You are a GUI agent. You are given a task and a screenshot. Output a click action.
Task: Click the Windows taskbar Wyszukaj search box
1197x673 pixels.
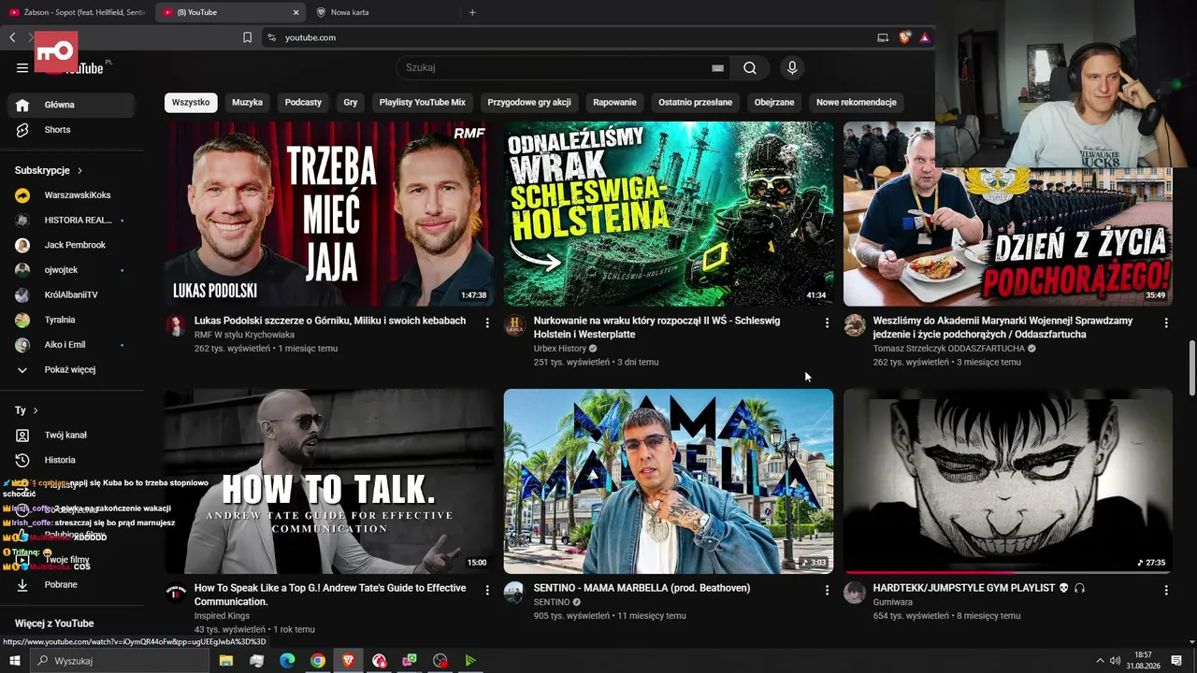[x=120, y=661]
